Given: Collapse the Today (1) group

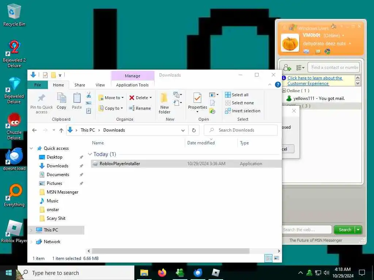Looking at the screenshot, I should coord(90,154).
